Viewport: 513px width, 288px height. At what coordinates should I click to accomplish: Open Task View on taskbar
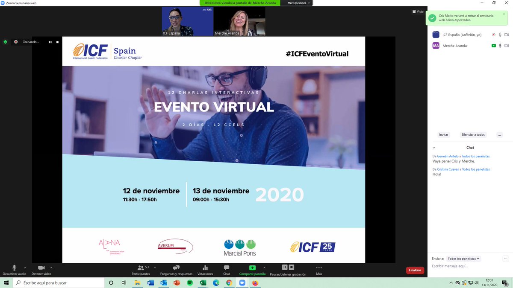124,282
